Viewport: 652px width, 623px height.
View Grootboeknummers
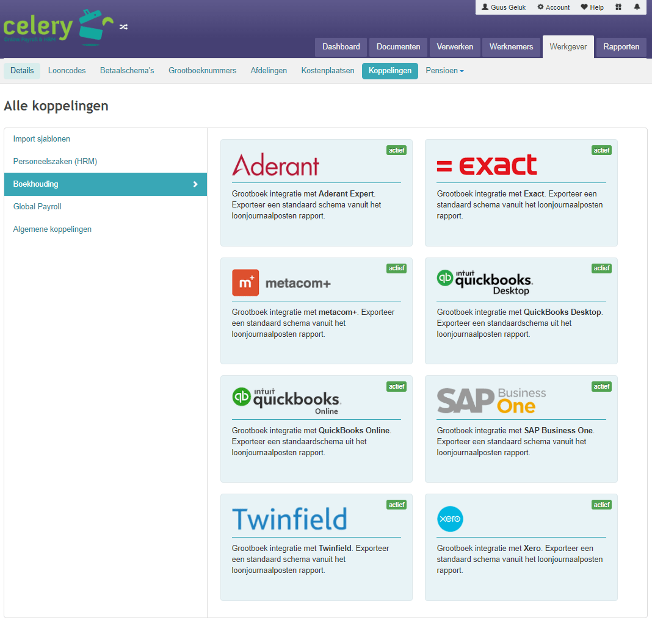coord(202,71)
